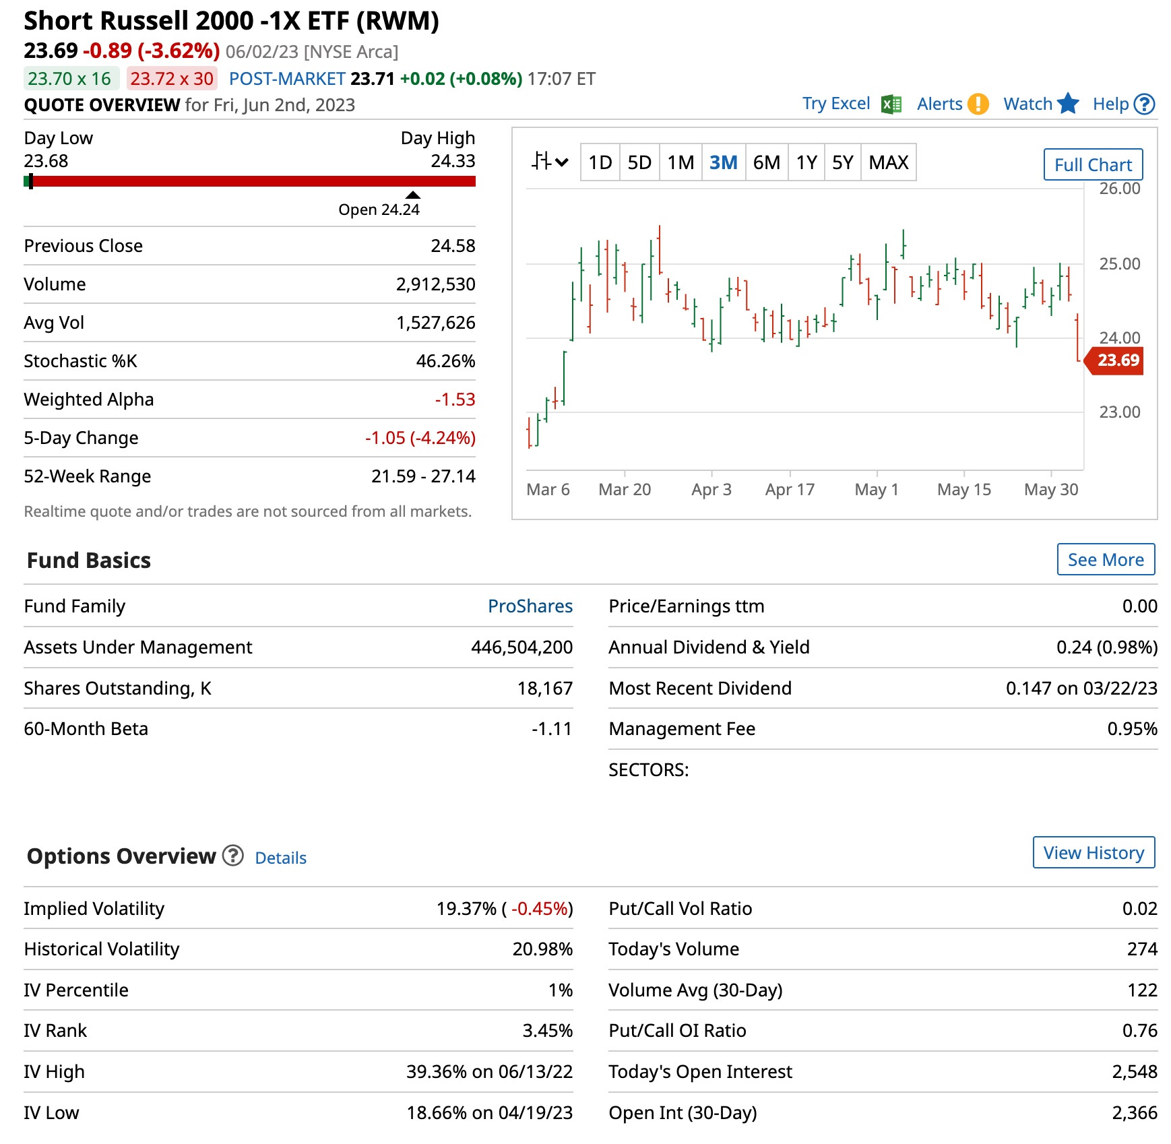Open the Excel spreadsheet icon
The image size is (1171, 1144).
tap(891, 104)
